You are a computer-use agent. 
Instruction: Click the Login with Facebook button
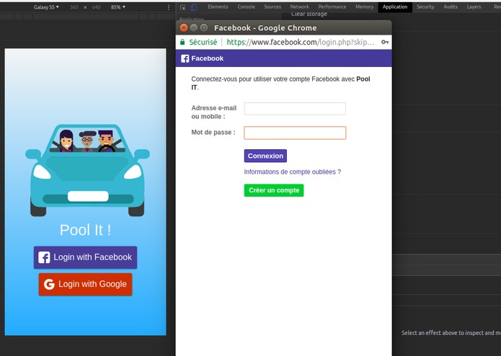click(x=85, y=257)
